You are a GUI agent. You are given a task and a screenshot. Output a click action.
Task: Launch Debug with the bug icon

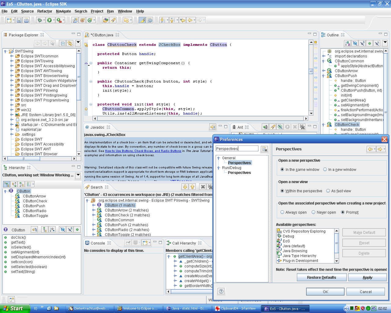(x=39, y=20)
